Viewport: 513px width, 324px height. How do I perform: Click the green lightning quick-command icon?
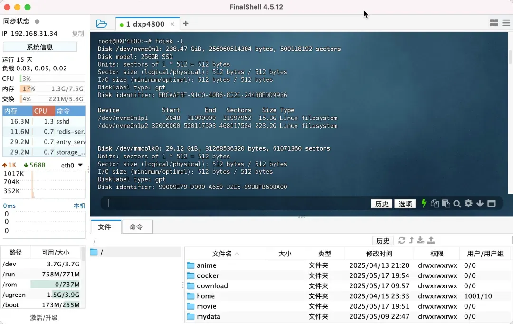click(x=424, y=204)
